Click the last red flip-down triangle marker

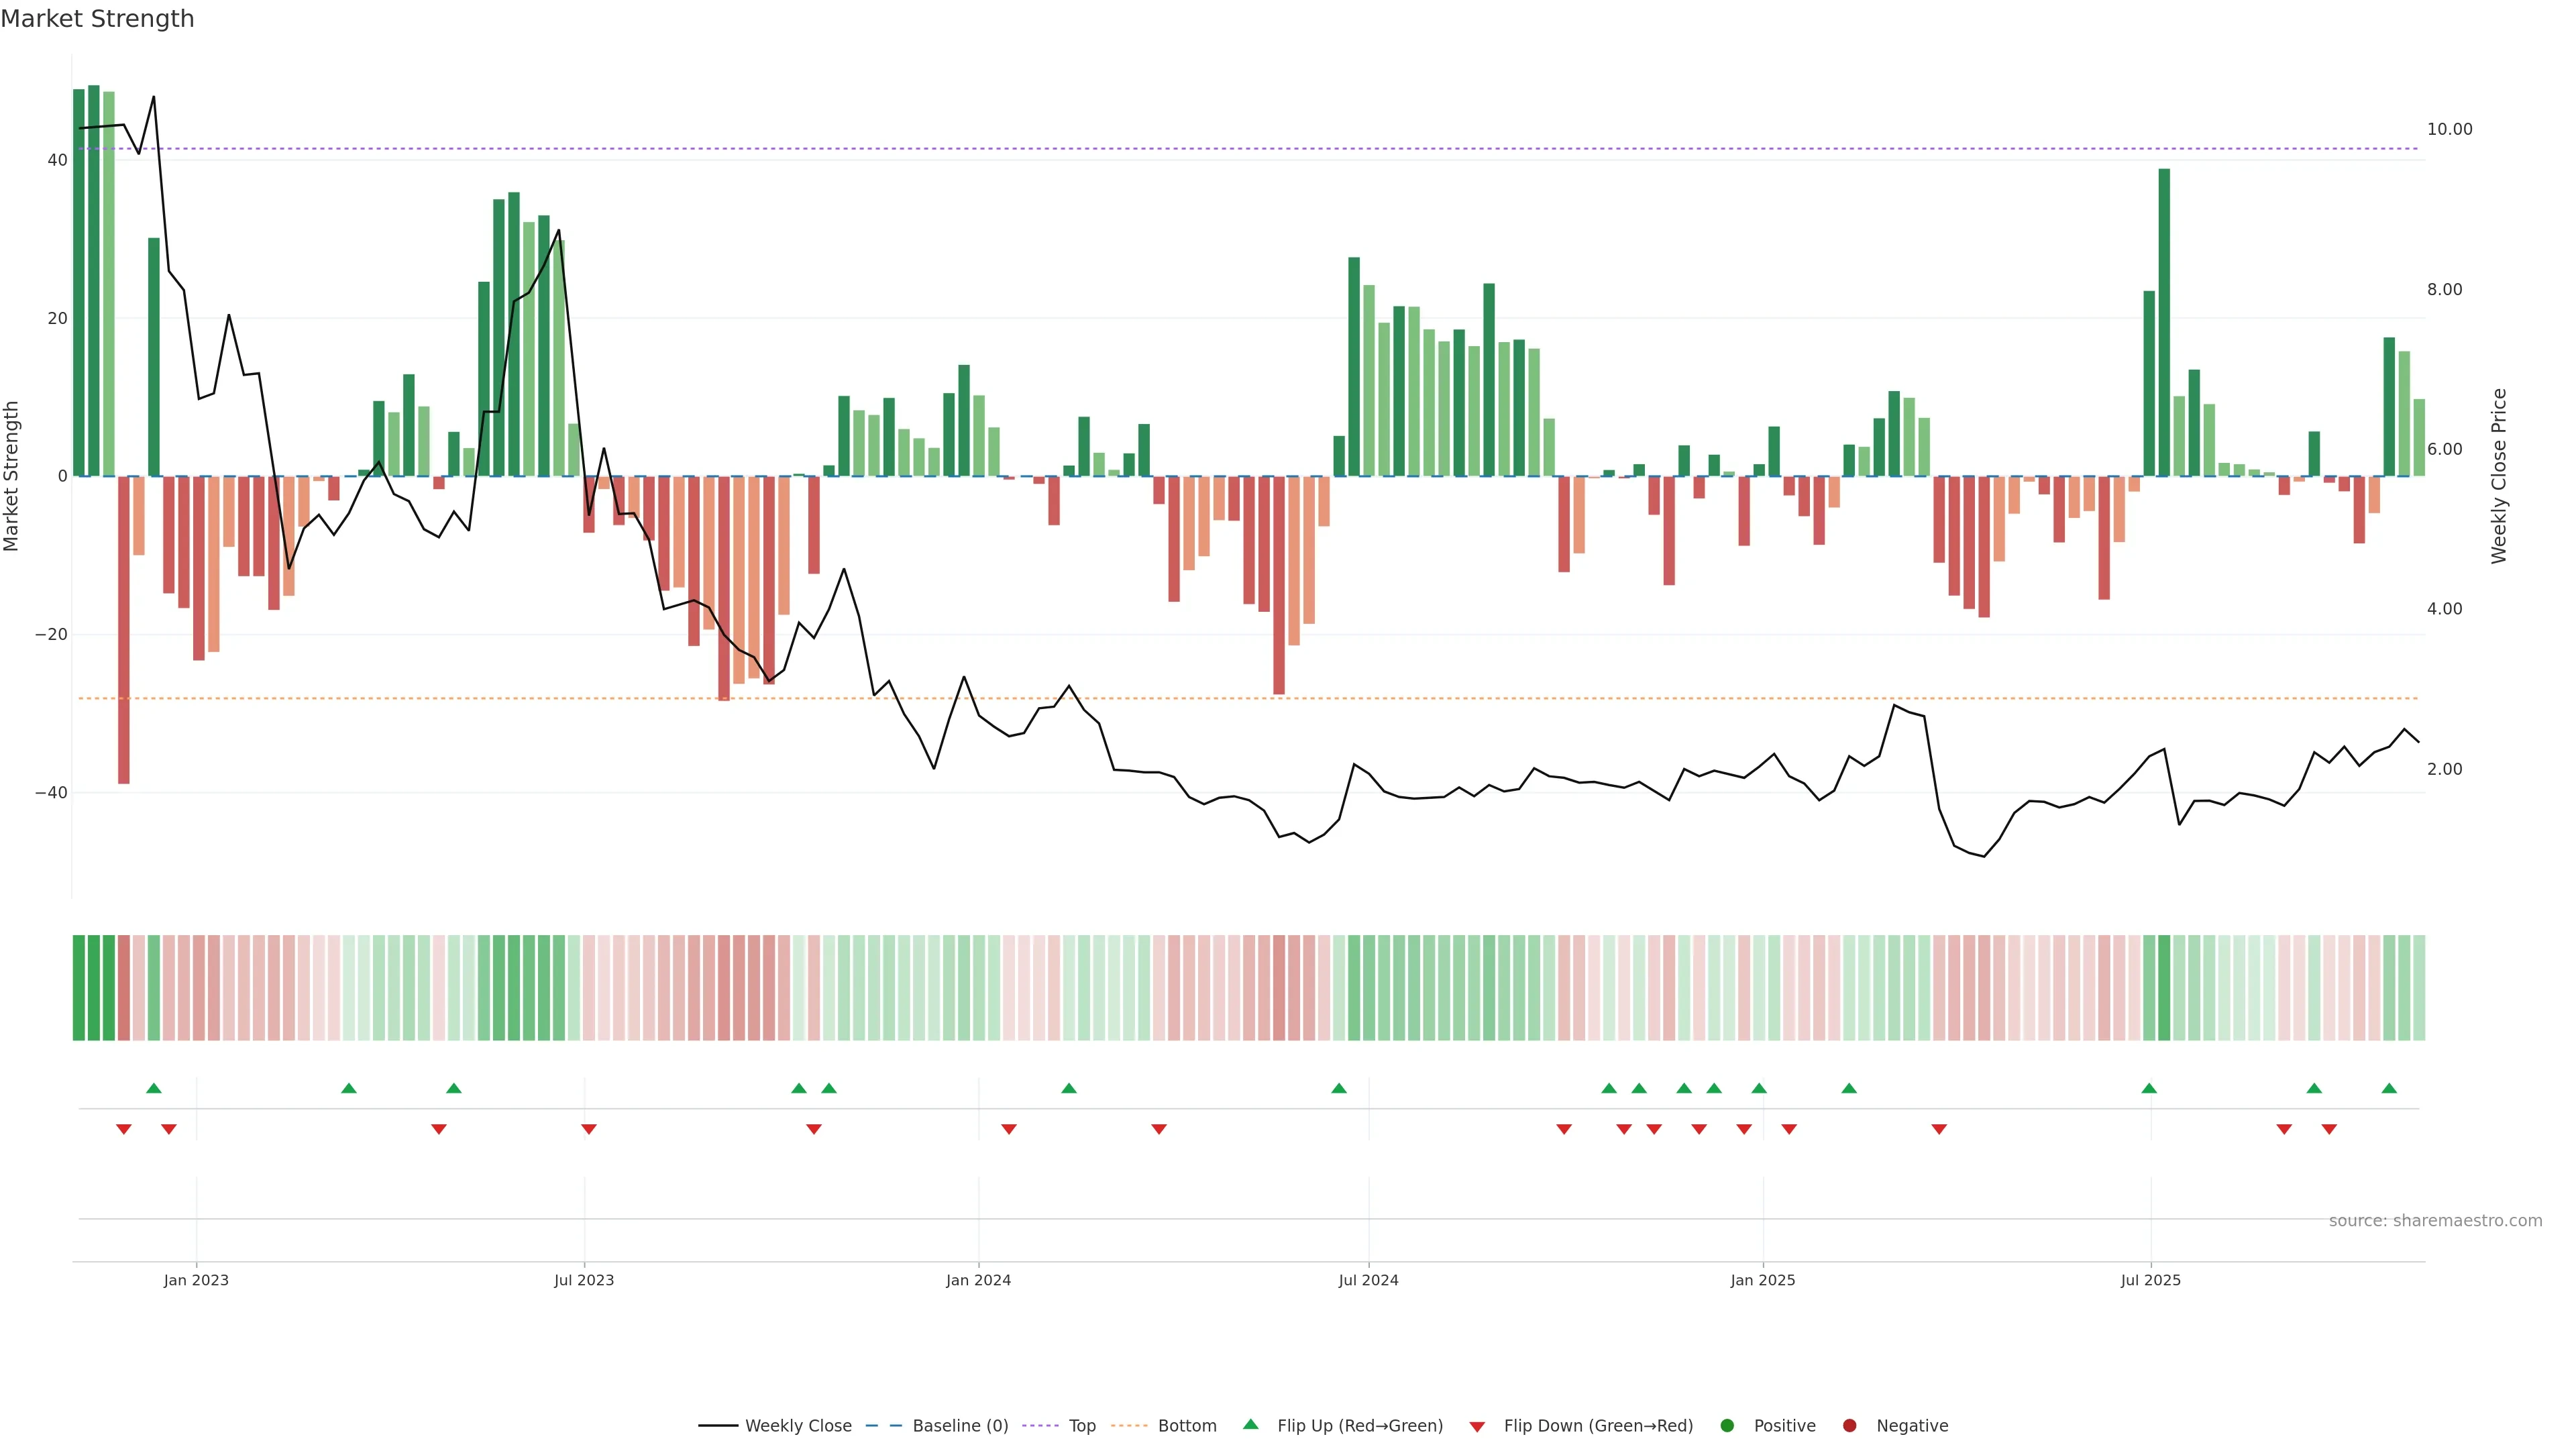point(2329,1129)
